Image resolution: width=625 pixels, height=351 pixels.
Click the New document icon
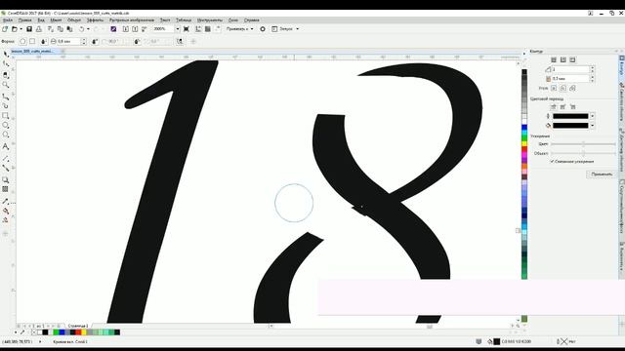(5, 29)
